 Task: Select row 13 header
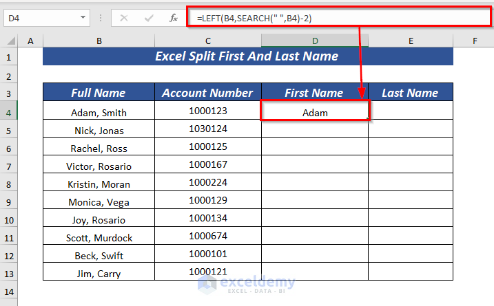pos(10,273)
